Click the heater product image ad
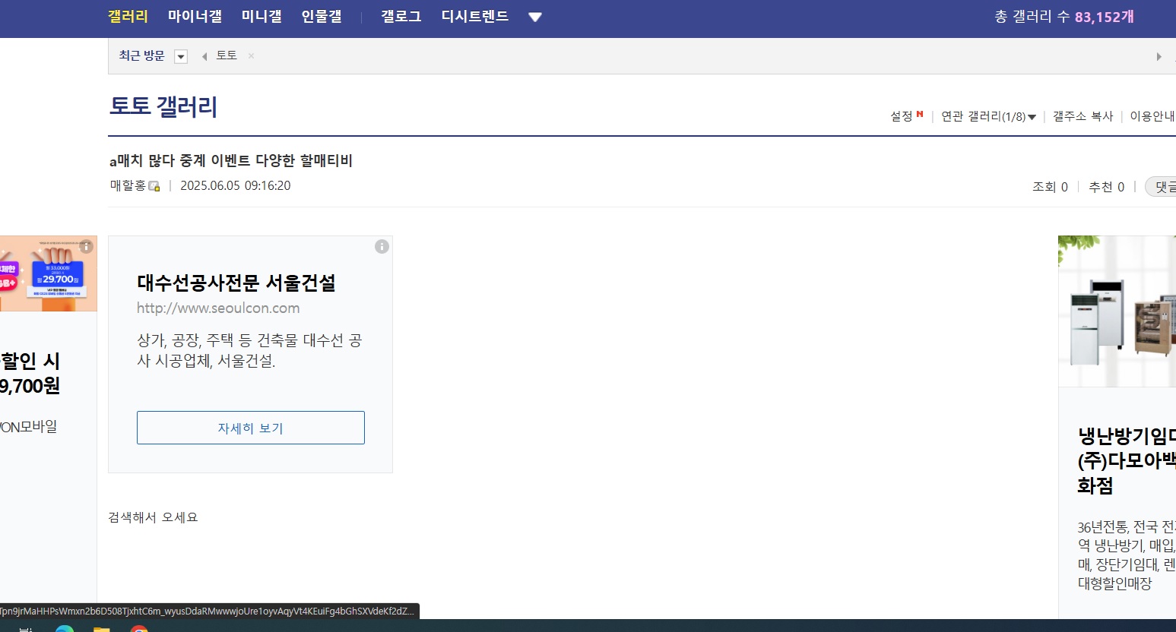 pyautogui.click(x=1117, y=311)
